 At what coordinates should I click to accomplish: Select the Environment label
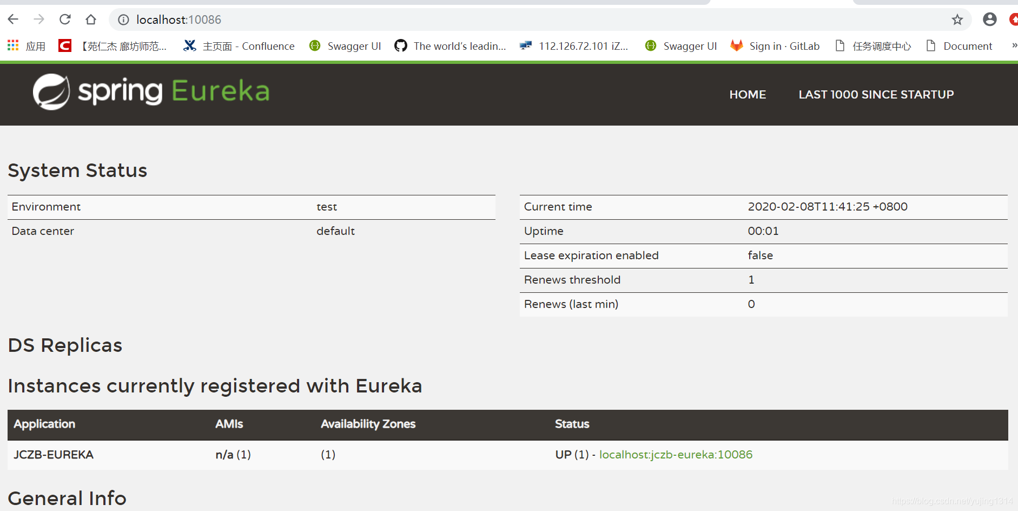46,207
